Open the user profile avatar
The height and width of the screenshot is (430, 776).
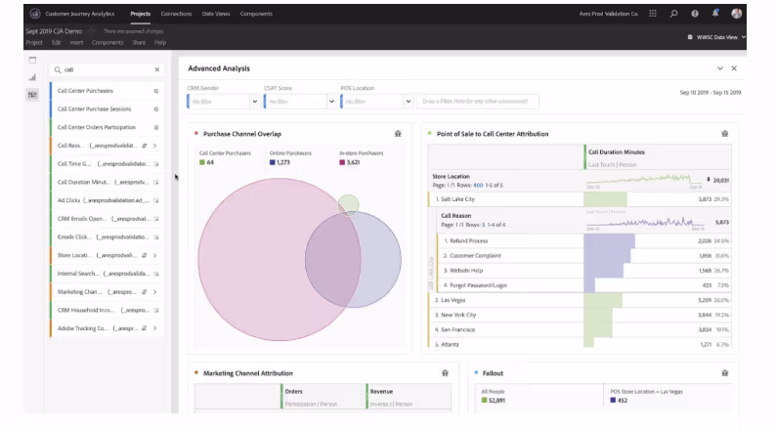736,14
